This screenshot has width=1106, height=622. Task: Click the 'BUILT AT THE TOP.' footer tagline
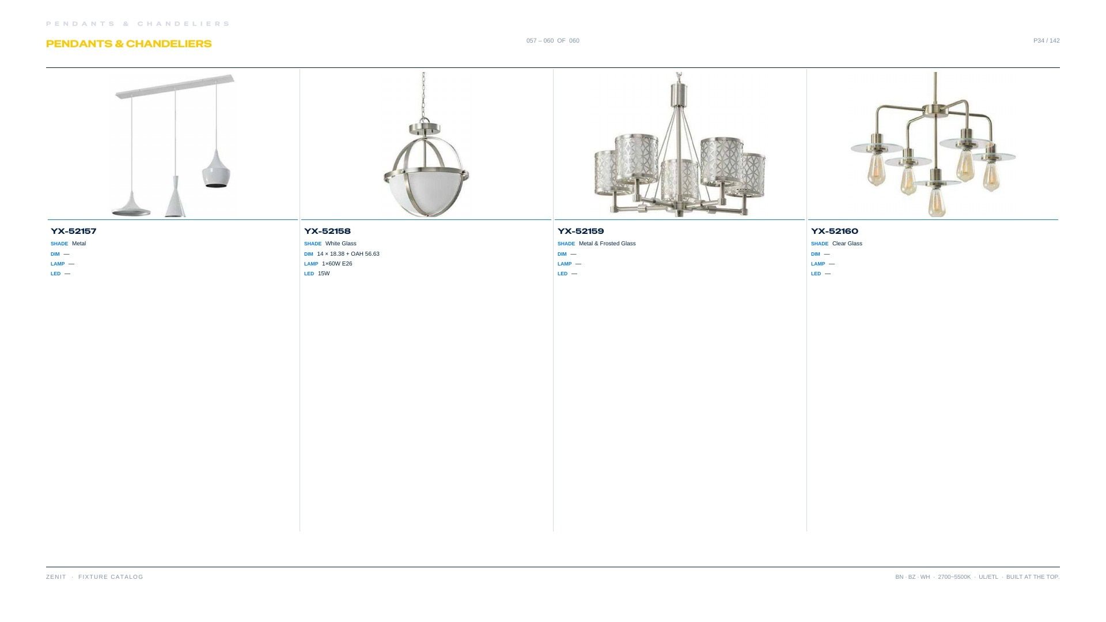pos(1033,577)
